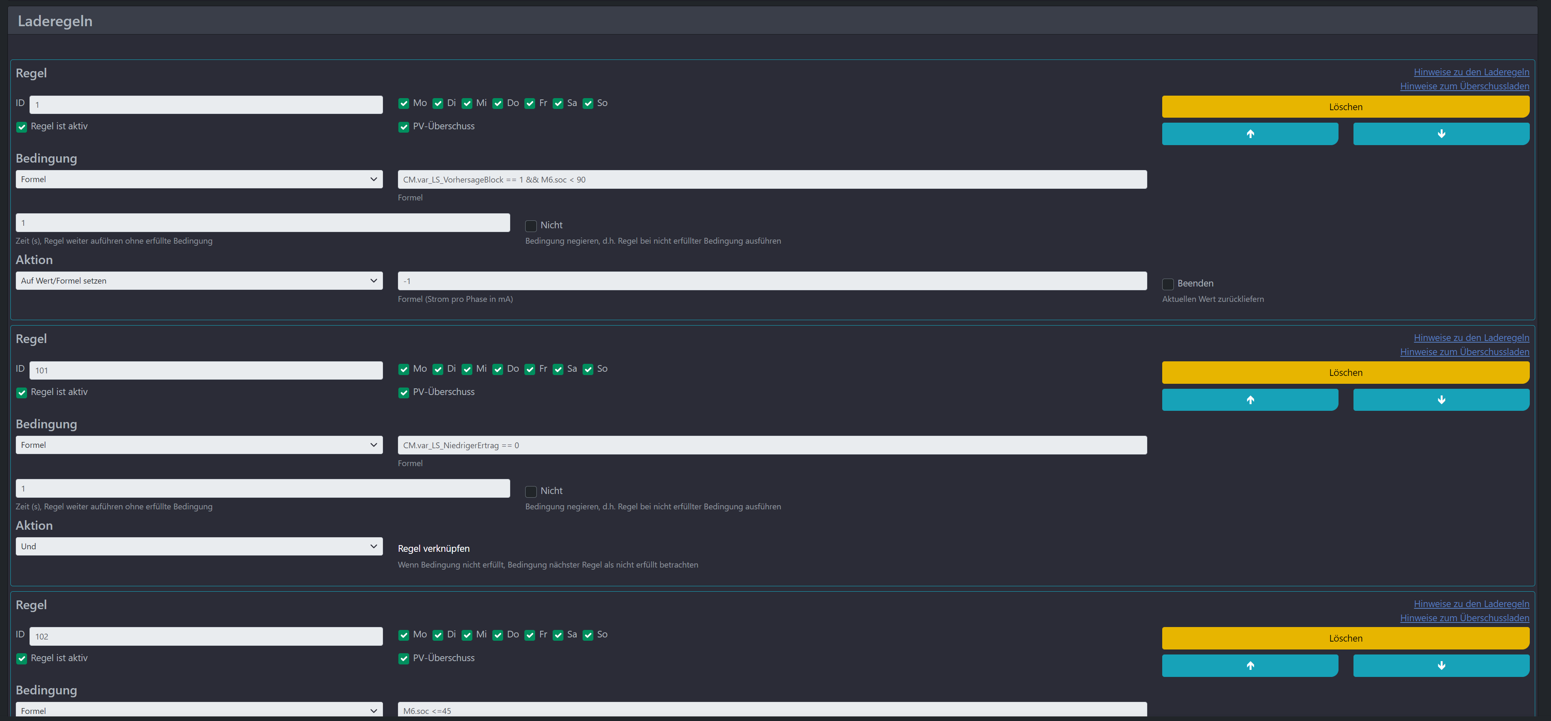Click formula field containing CM.var_LS_VorhersageBlock
The height and width of the screenshot is (721, 1551).
click(772, 179)
